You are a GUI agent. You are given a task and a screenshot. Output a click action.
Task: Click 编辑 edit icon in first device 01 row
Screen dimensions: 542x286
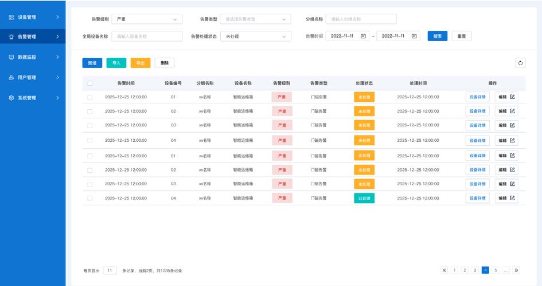512,97
